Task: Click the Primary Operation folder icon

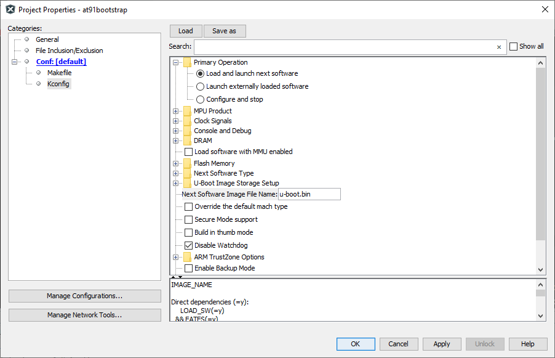Action: click(187, 62)
